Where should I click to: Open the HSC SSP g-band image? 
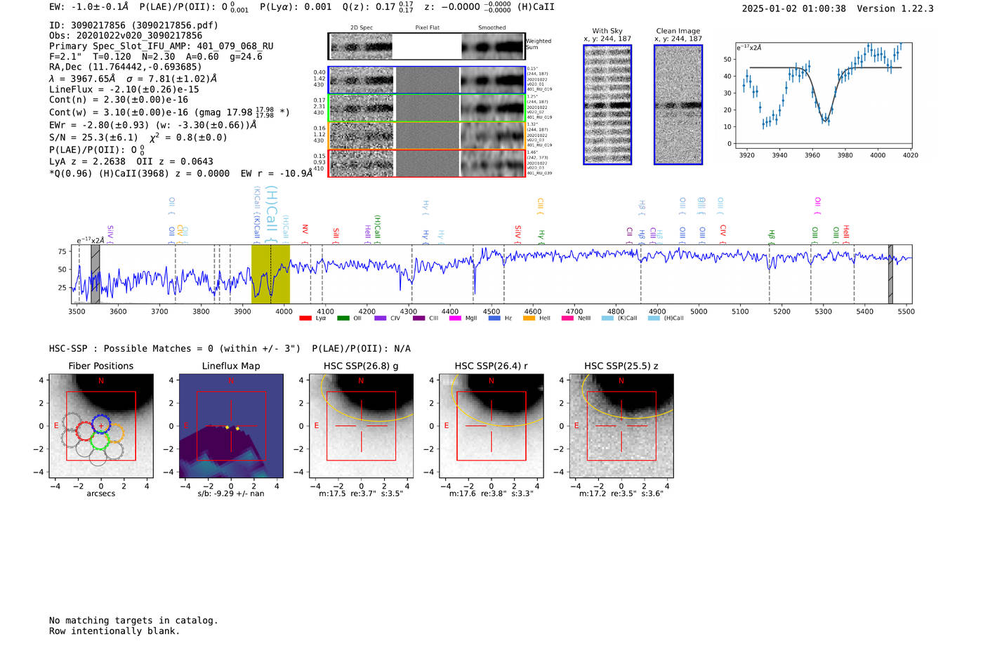pos(361,425)
